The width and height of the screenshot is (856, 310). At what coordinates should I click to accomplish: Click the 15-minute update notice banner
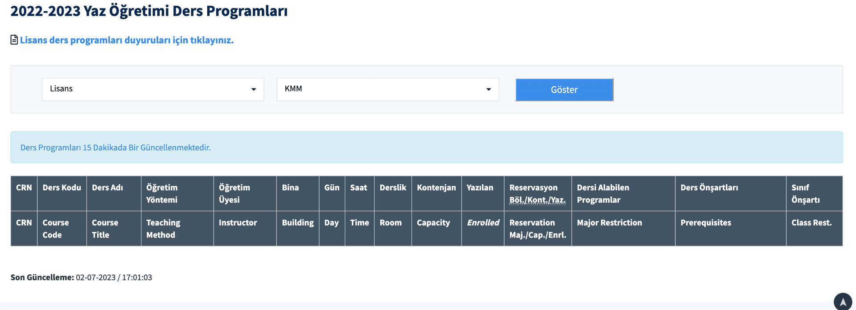tap(426, 147)
